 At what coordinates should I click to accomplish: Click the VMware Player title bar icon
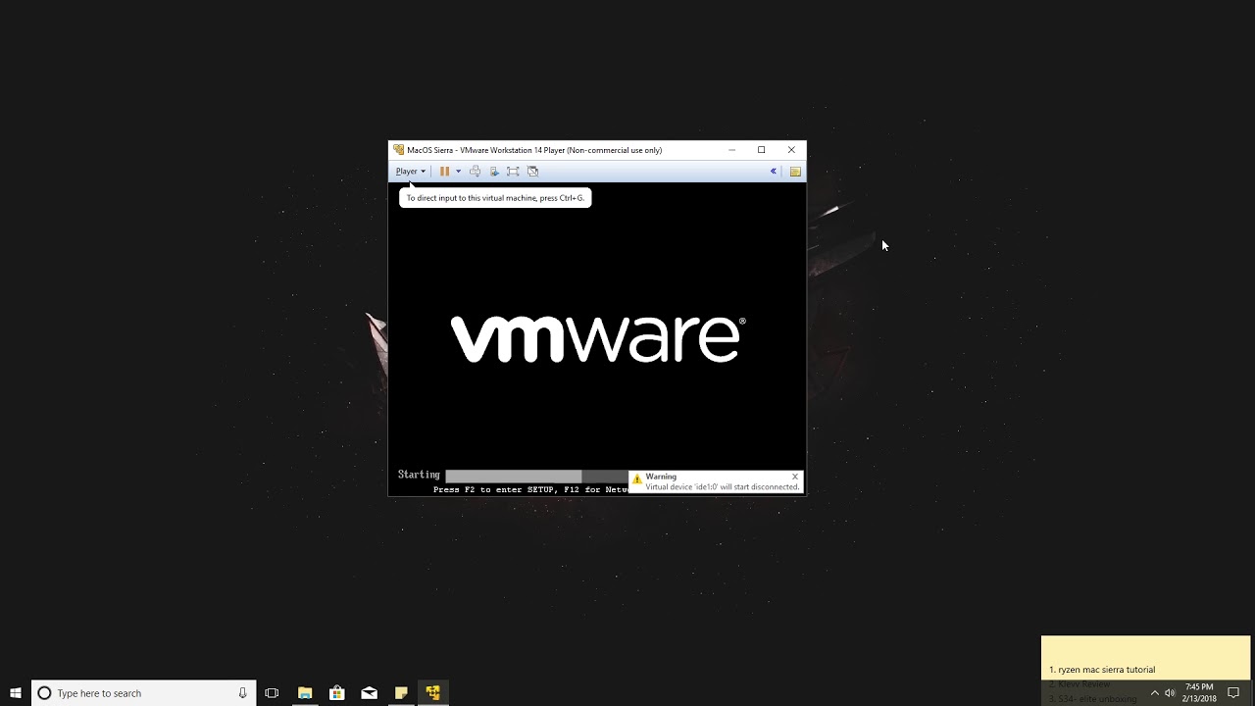tap(398, 150)
